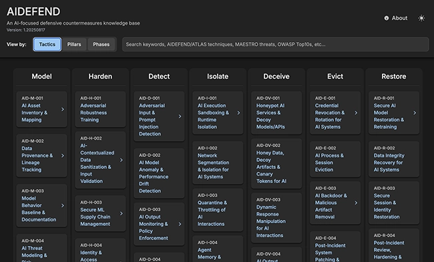
Task: Click the Detect column header
Action: tap(159, 76)
